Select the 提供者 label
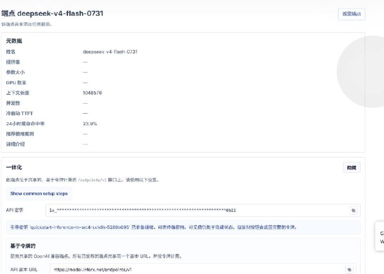Viewport: 384px width, 274px height. (x=13, y=62)
